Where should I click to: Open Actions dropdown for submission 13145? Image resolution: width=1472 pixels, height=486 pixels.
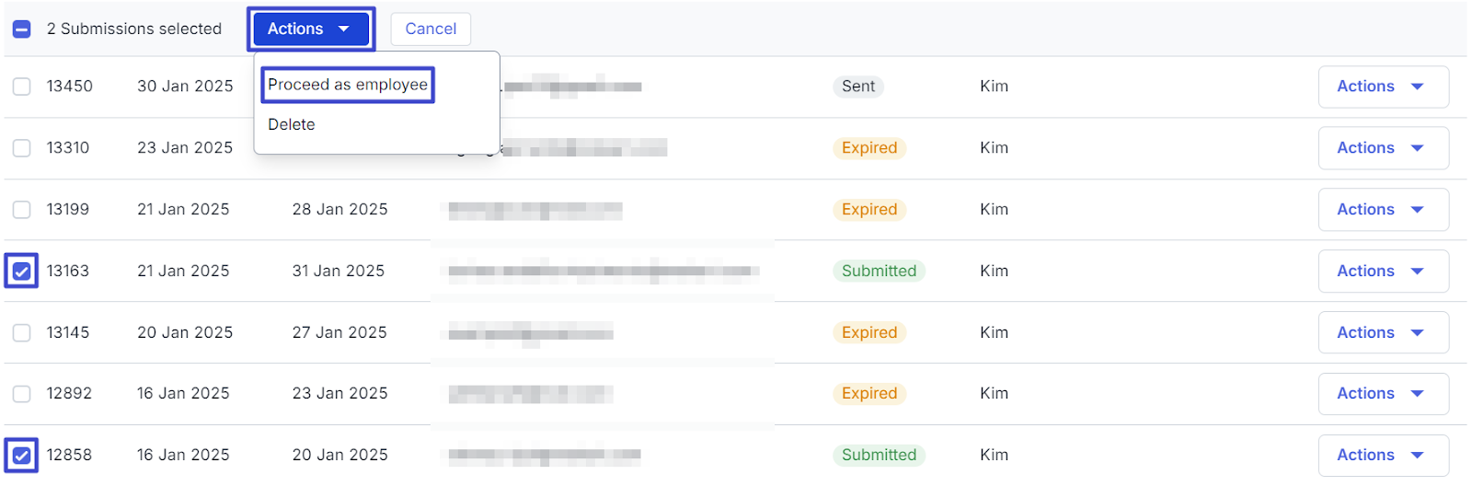(x=1383, y=332)
